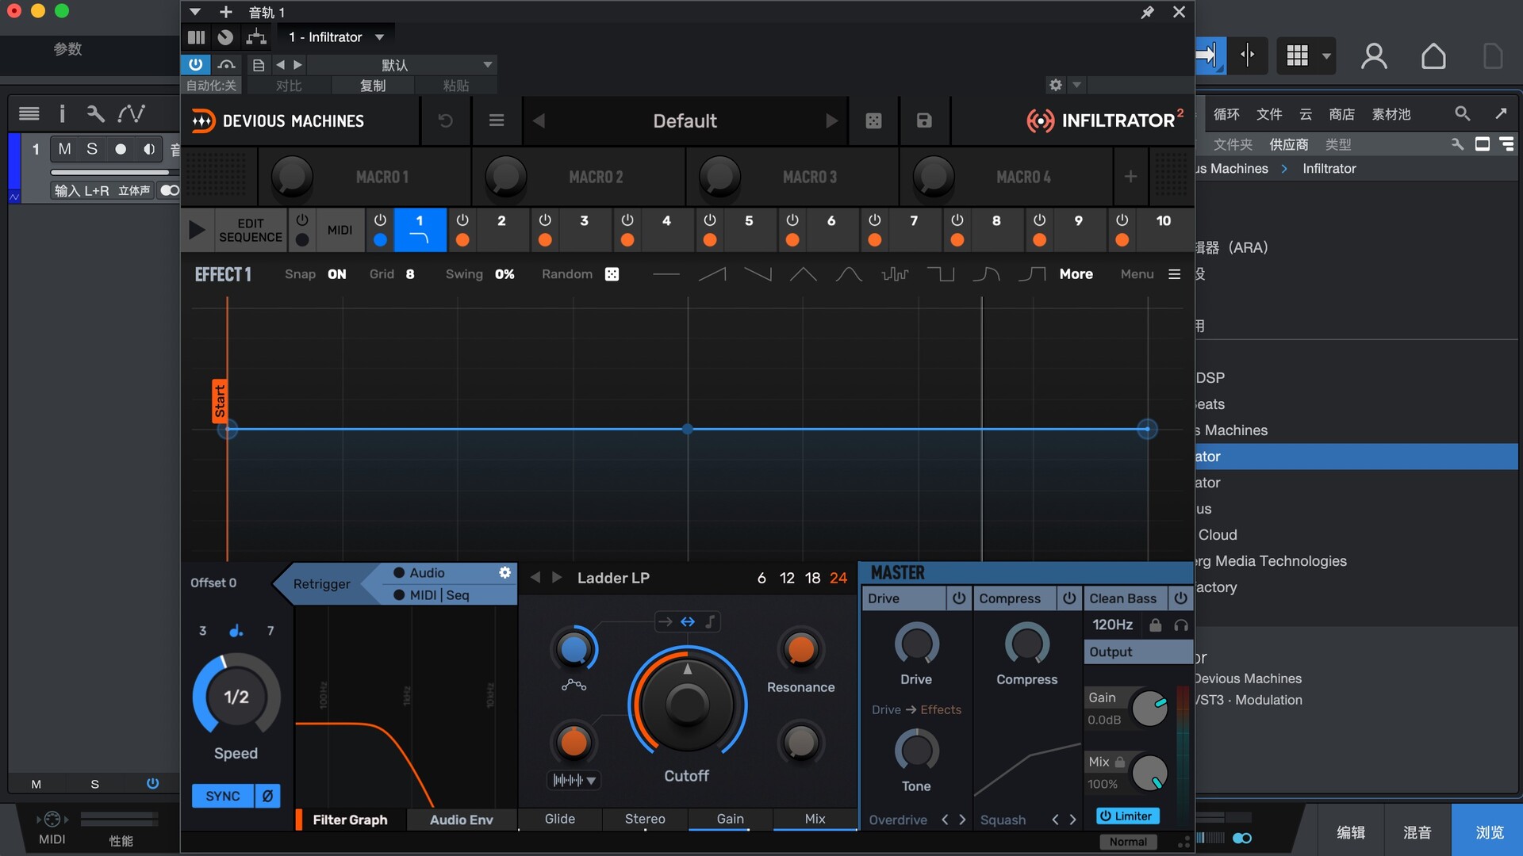The height and width of the screenshot is (856, 1523).
Task: Open the preset list hamburger menu
Action: 497,120
